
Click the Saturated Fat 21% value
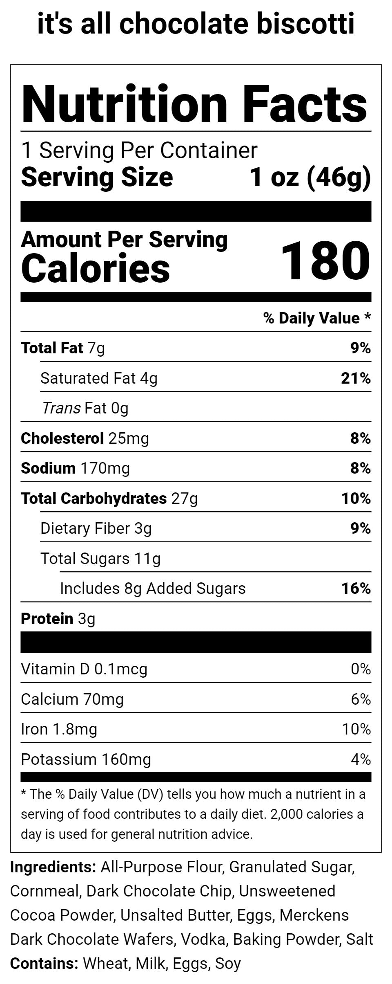point(356,378)
